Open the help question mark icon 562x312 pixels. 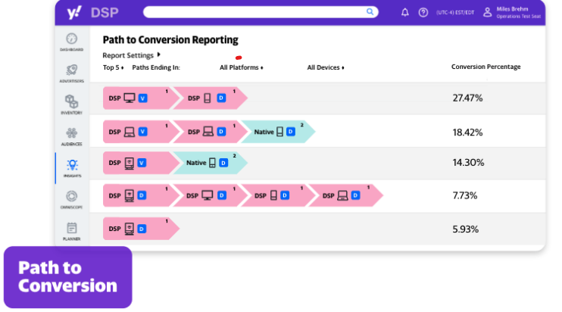coord(423,13)
